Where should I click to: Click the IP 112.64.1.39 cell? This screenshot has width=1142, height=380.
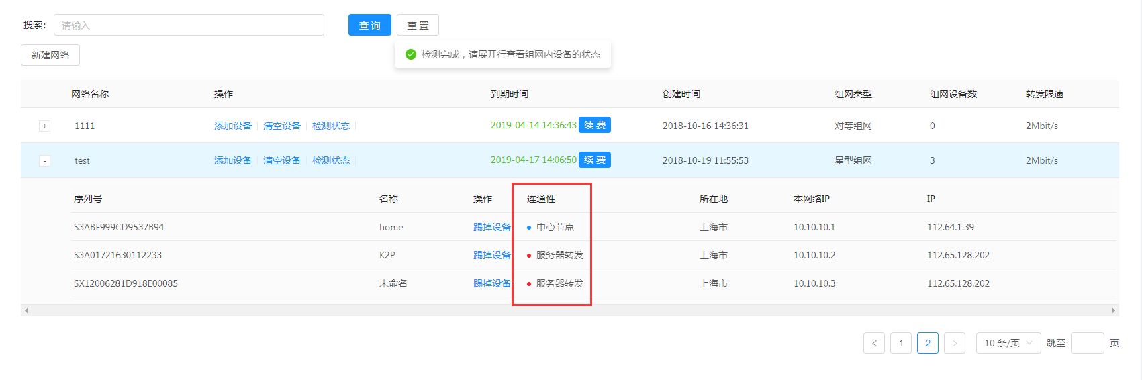click(951, 227)
